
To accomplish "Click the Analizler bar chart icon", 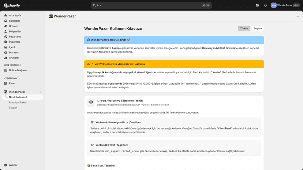I will (5, 58).
